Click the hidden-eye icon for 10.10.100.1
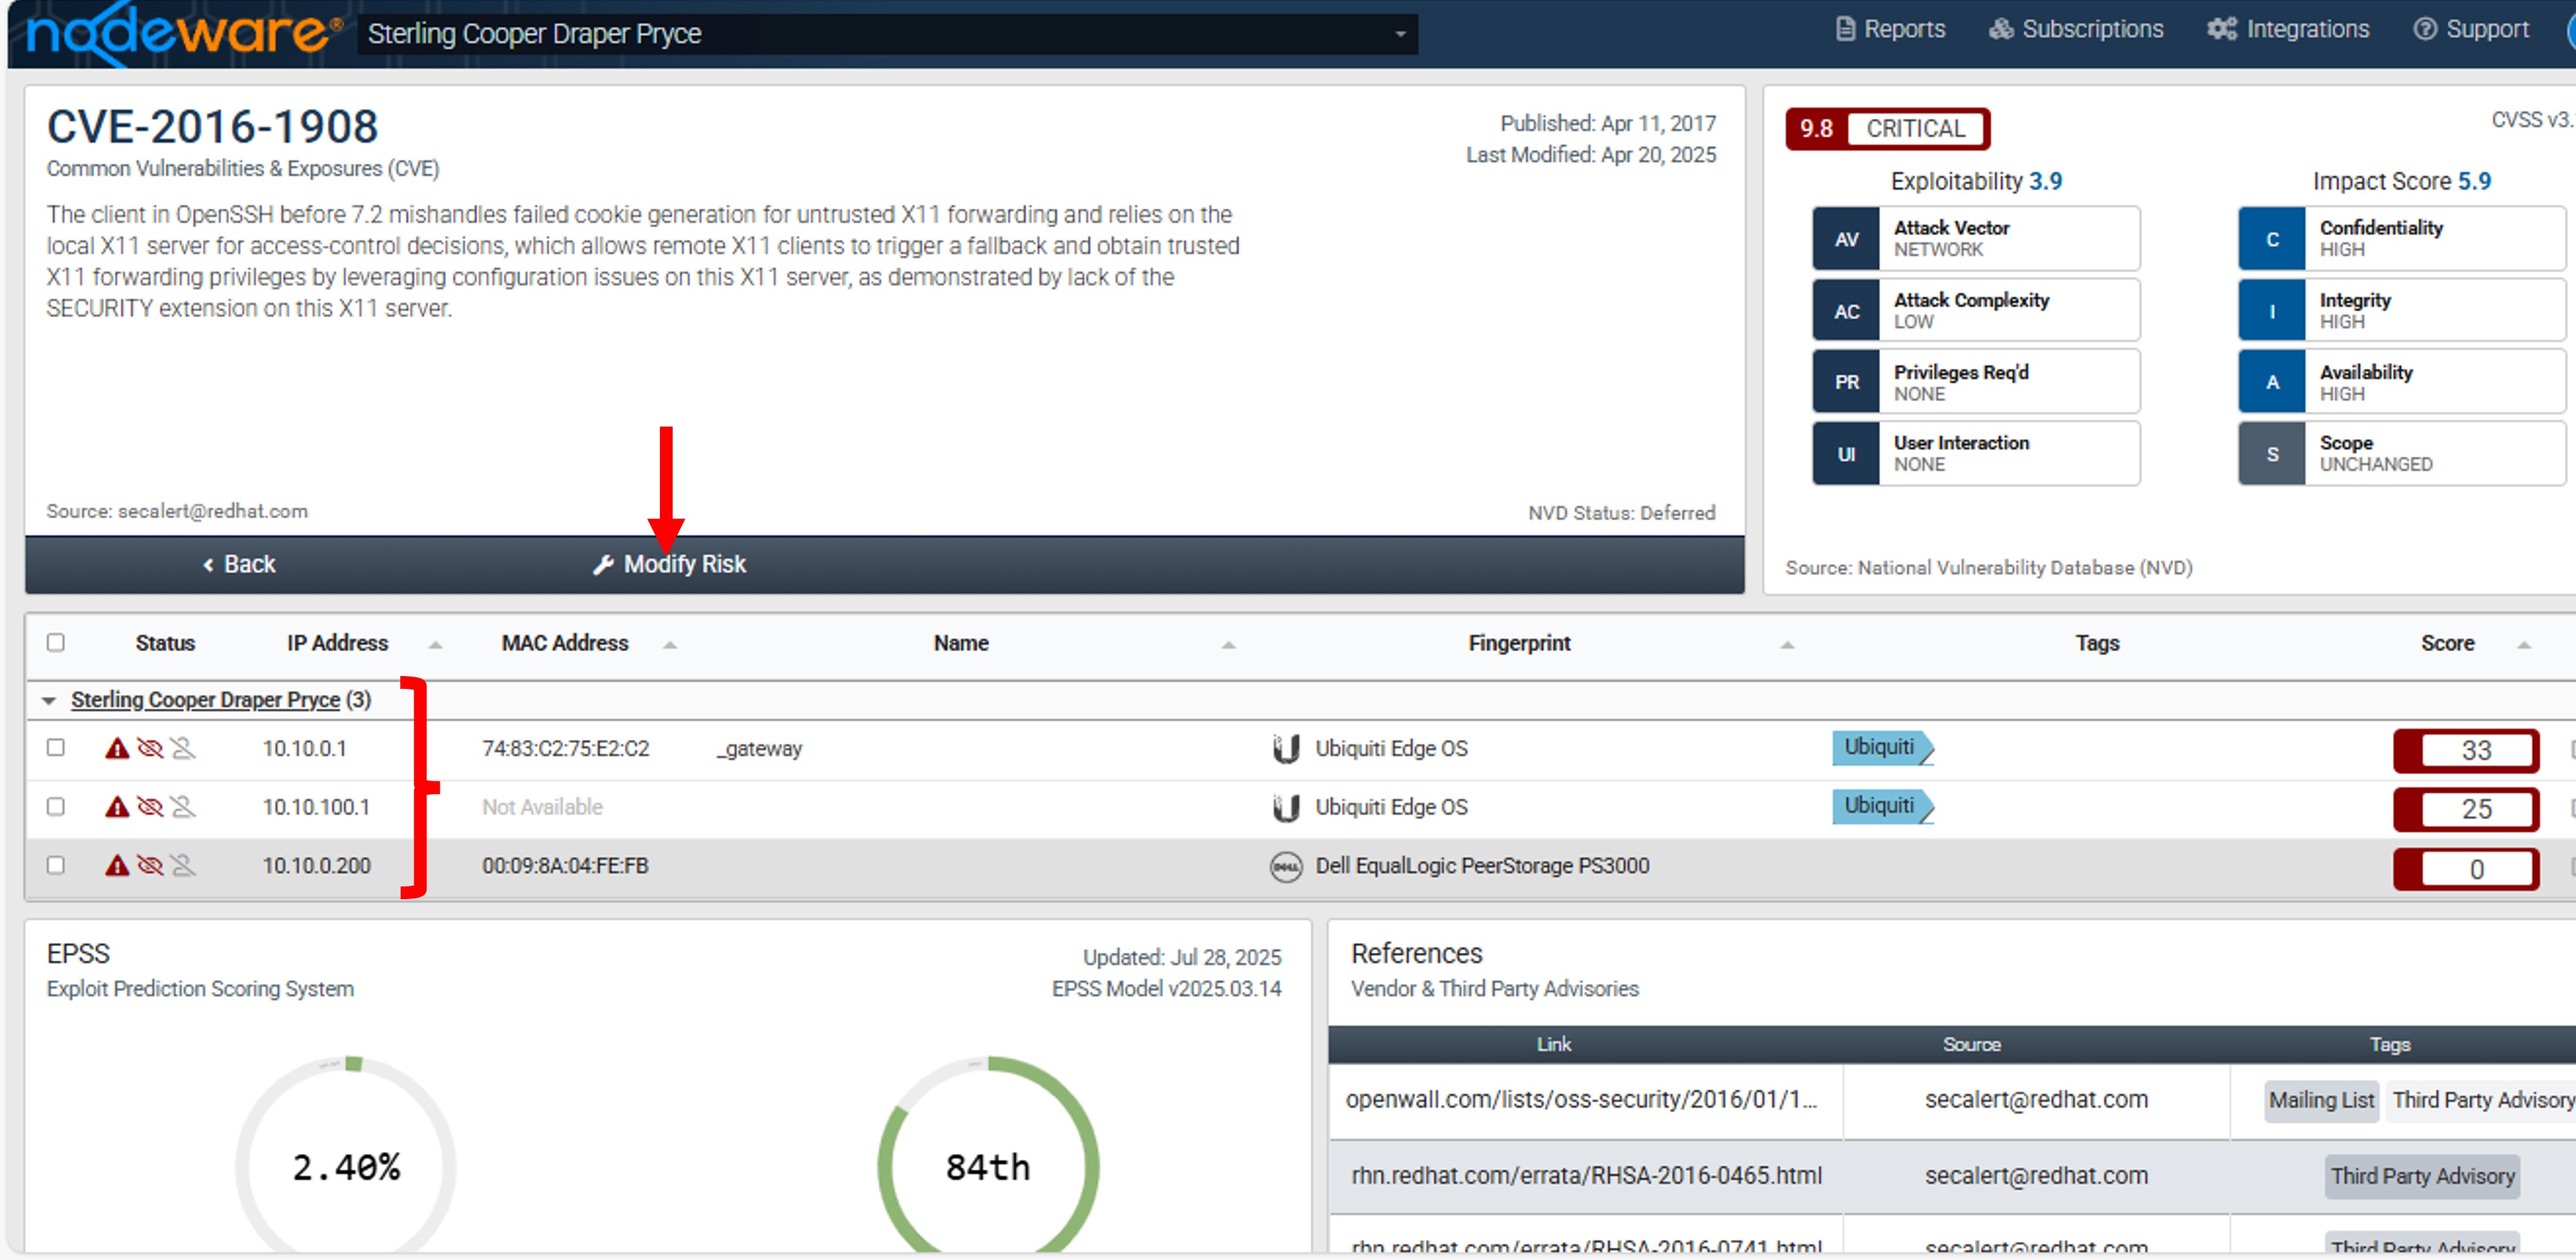The image size is (2576, 1260). (x=150, y=807)
